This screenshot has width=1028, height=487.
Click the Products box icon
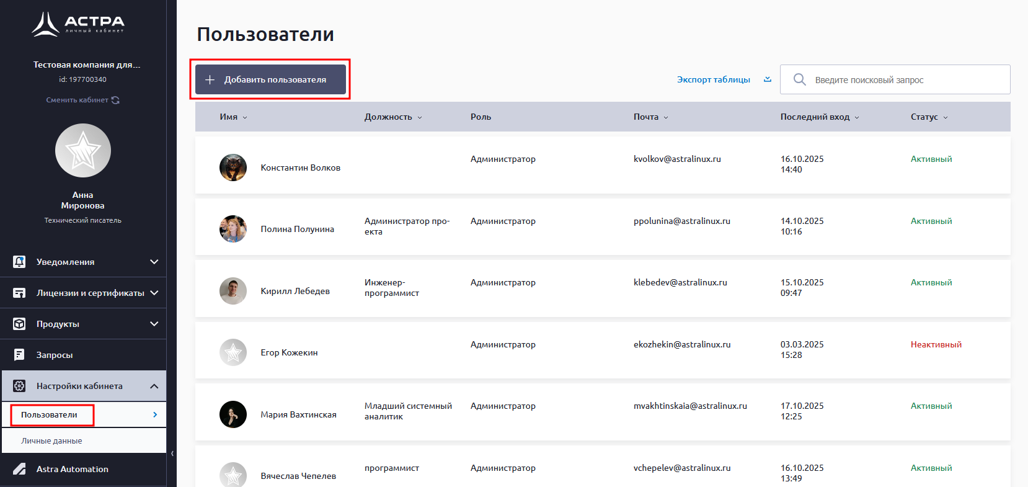point(19,324)
